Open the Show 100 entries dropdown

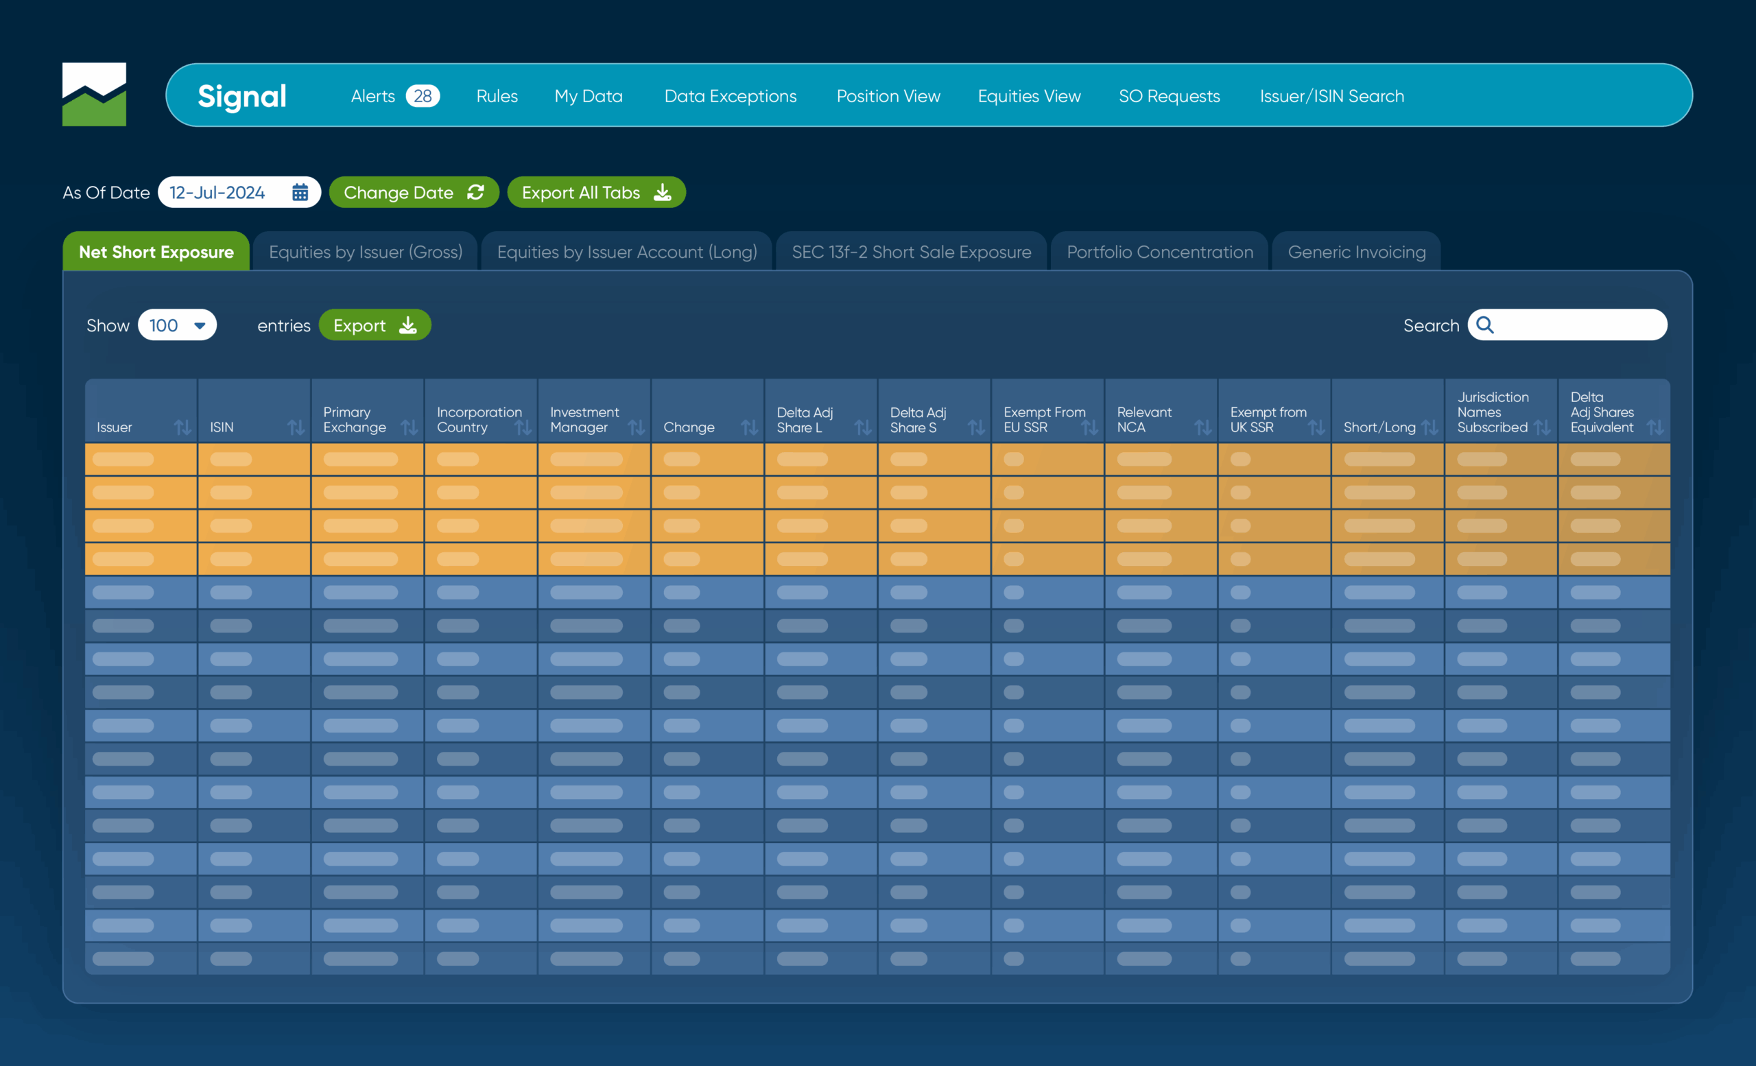point(177,325)
